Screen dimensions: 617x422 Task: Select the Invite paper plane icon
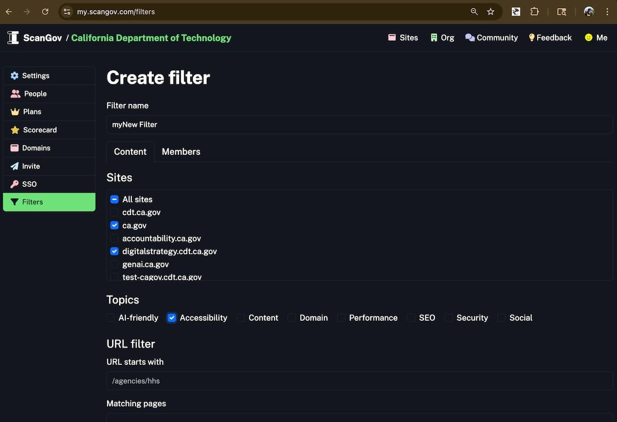(14, 166)
